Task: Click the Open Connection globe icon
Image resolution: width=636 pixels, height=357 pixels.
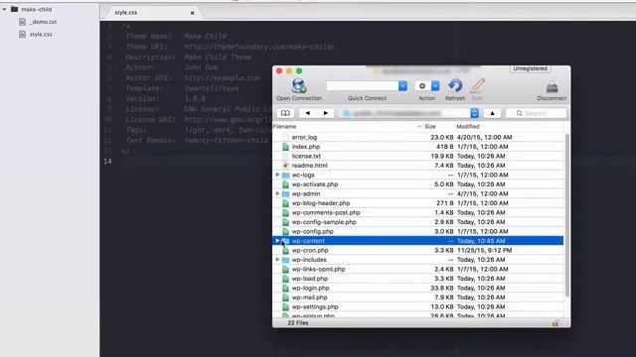Action: pos(299,85)
